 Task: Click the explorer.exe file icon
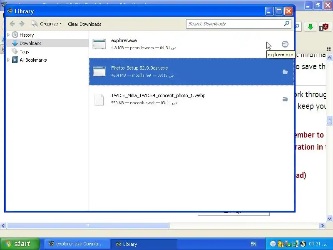[x=99, y=44]
